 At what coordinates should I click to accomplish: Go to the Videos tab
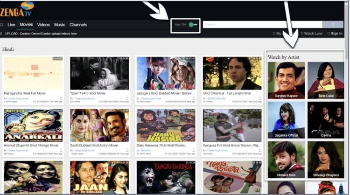43,25
